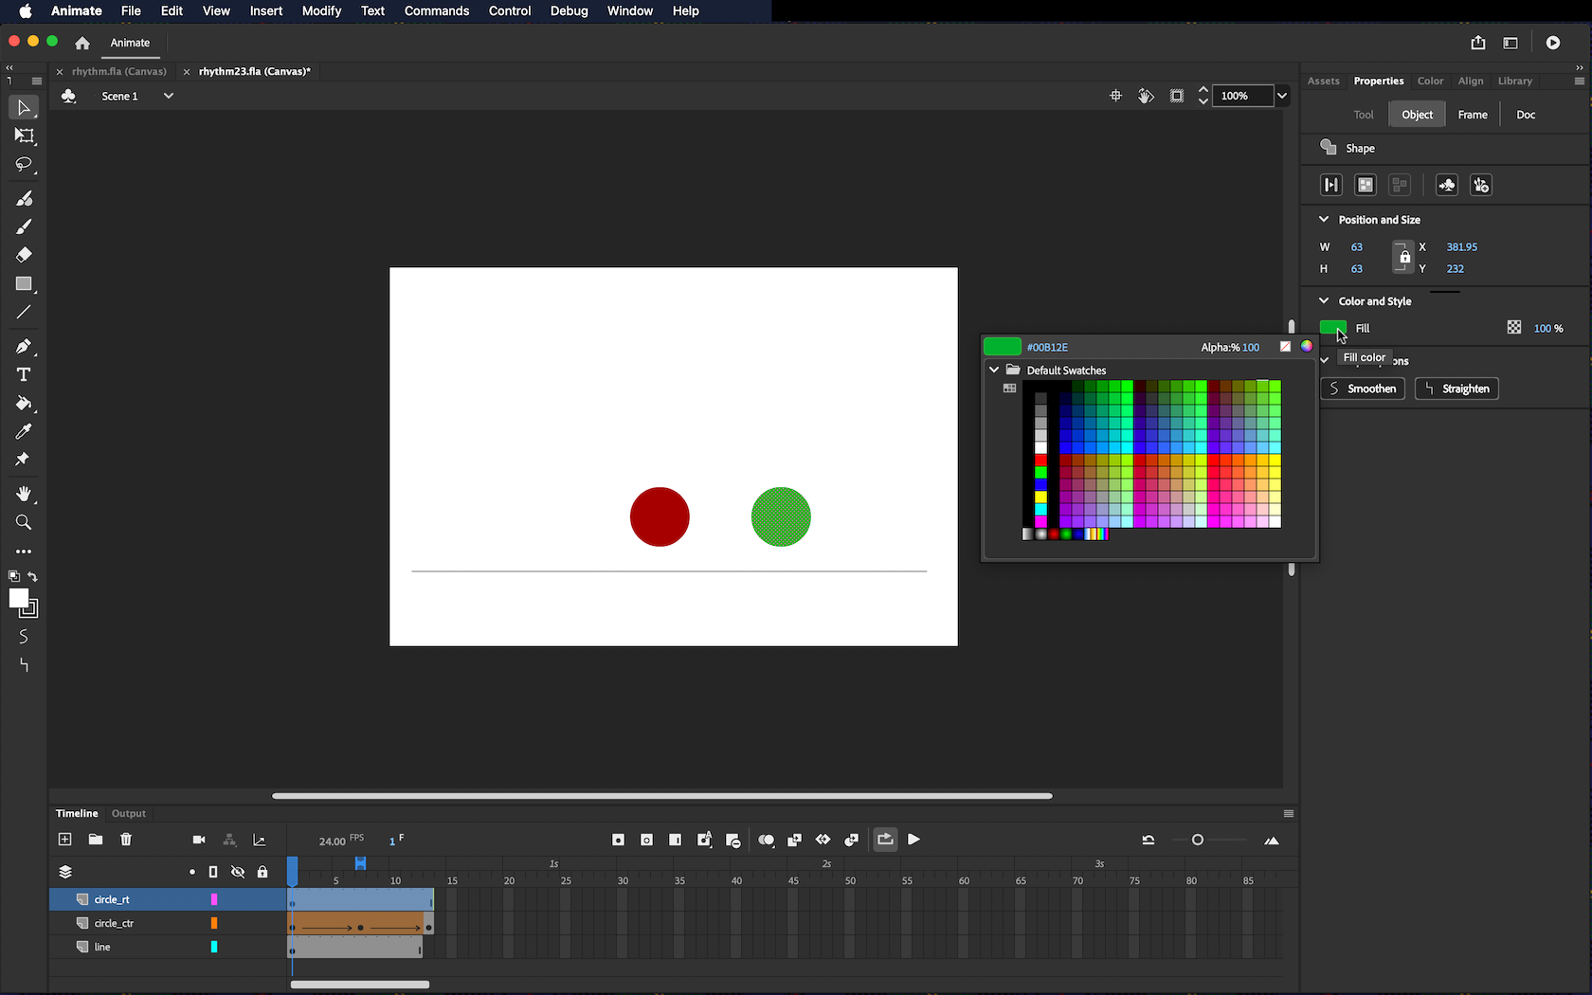Click the Zoom tool in the toolbar
Screen dimensions: 1592x995
click(25, 522)
